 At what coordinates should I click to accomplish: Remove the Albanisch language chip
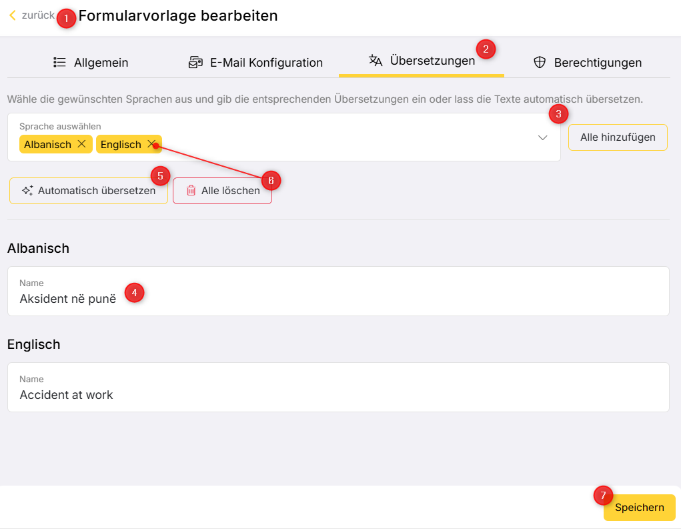click(x=81, y=144)
